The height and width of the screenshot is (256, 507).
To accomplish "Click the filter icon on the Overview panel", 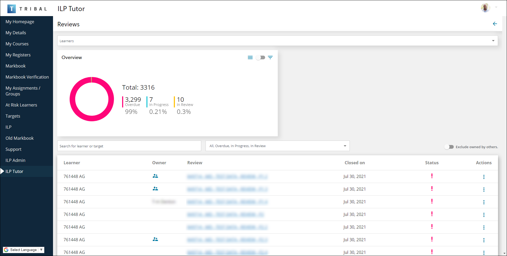I will tap(270, 57).
